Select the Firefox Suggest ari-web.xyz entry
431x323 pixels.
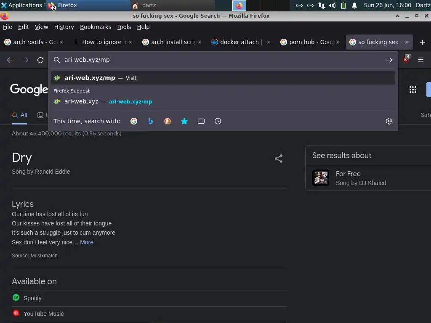[223, 102]
